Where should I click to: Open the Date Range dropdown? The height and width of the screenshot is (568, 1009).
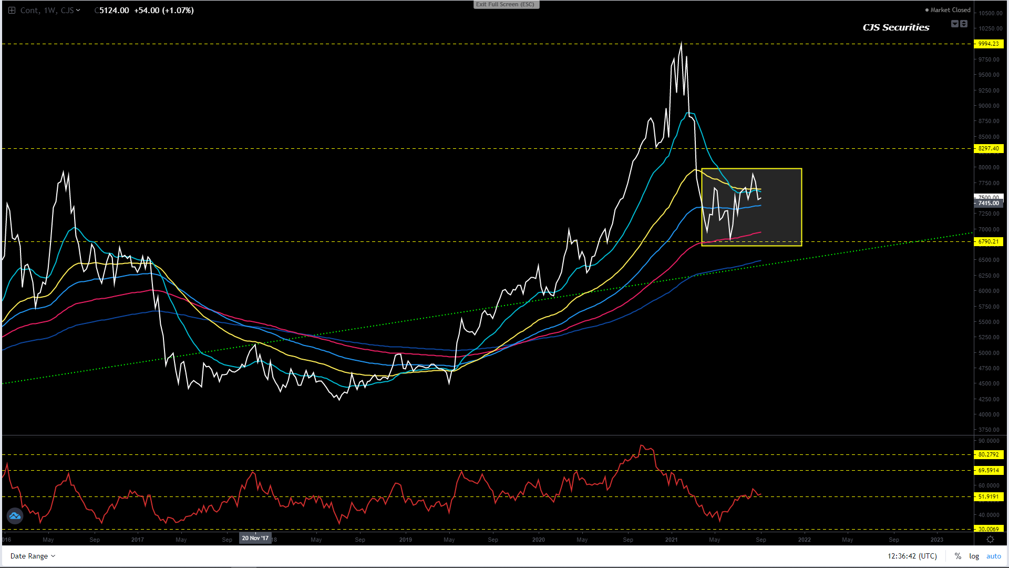click(33, 556)
